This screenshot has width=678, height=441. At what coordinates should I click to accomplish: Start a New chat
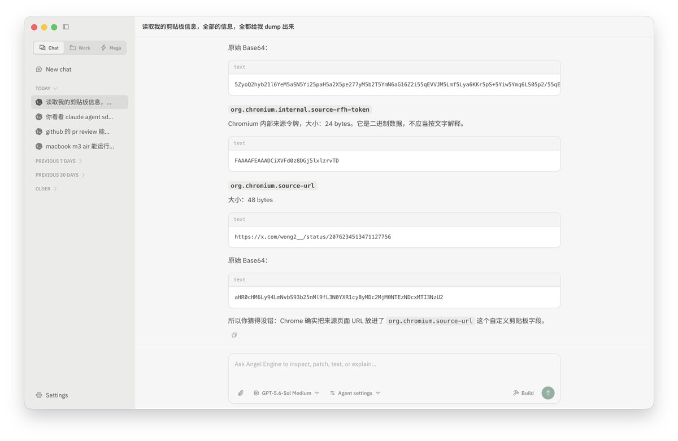pyautogui.click(x=79, y=69)
